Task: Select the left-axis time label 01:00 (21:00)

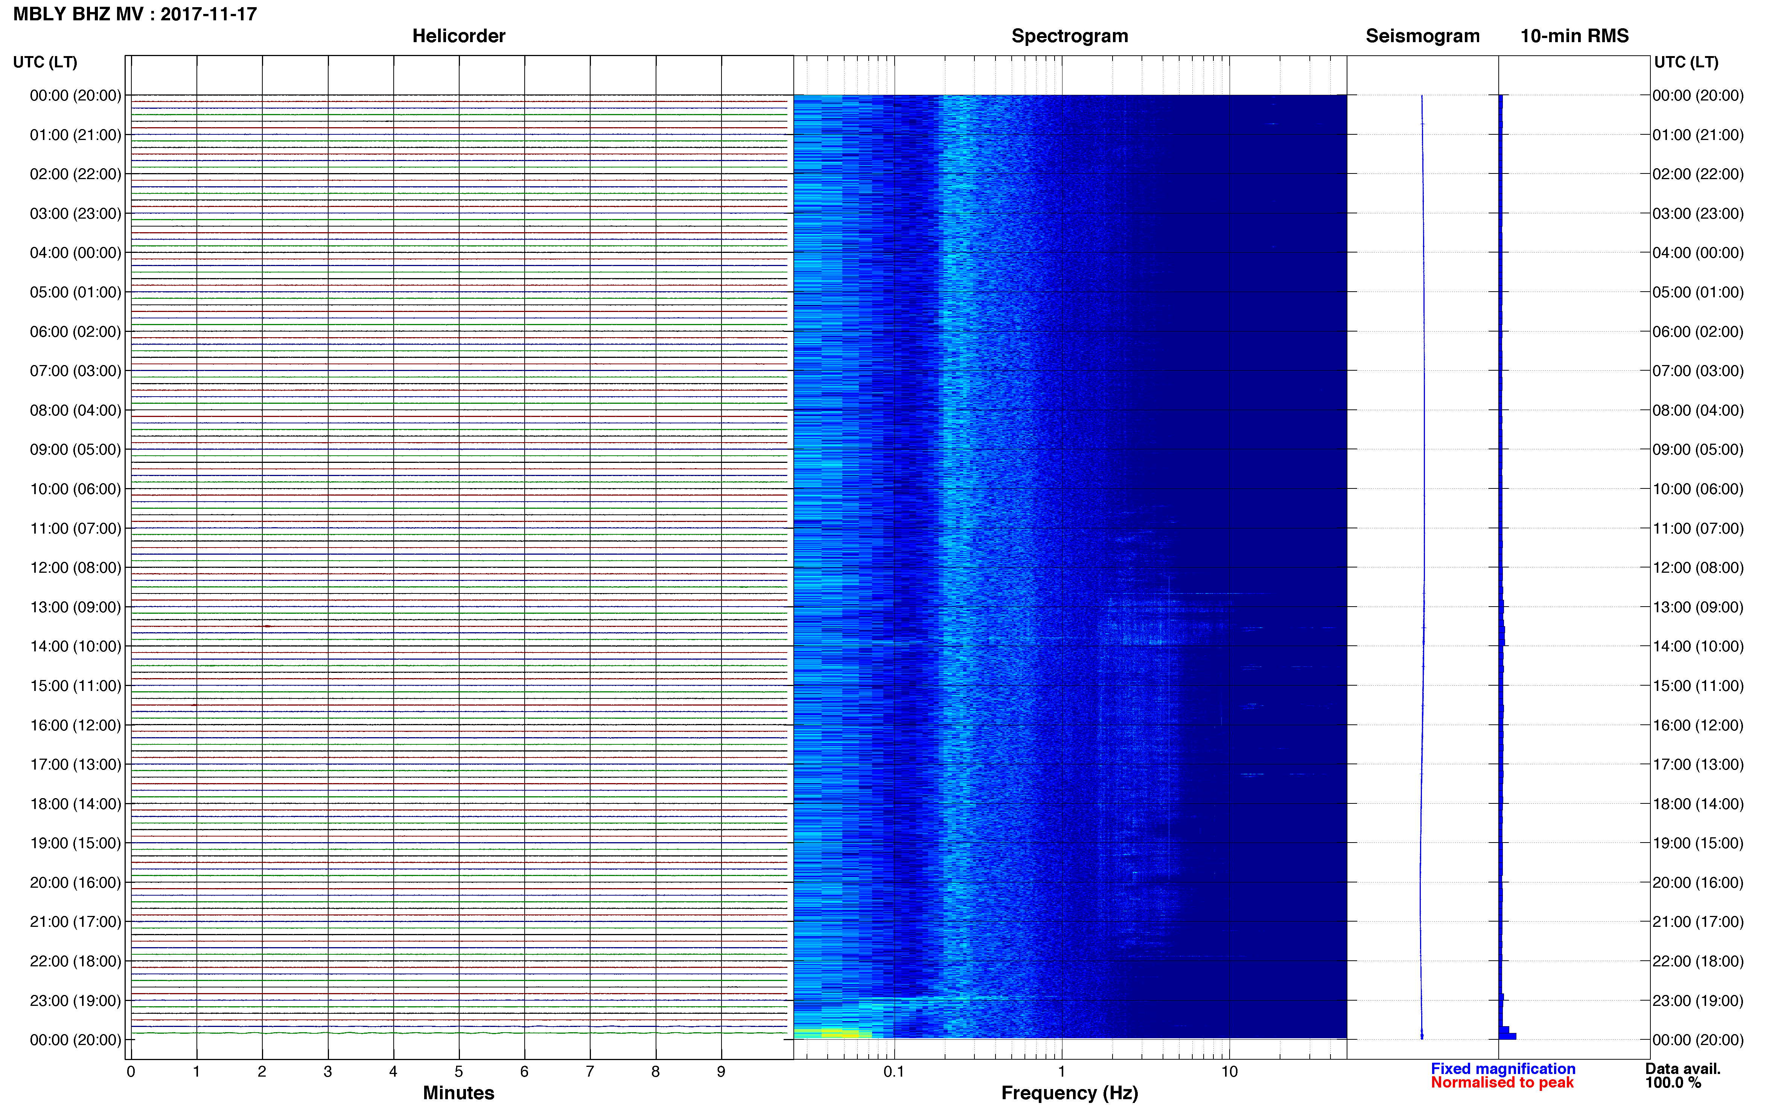Action: pos(75,135)
